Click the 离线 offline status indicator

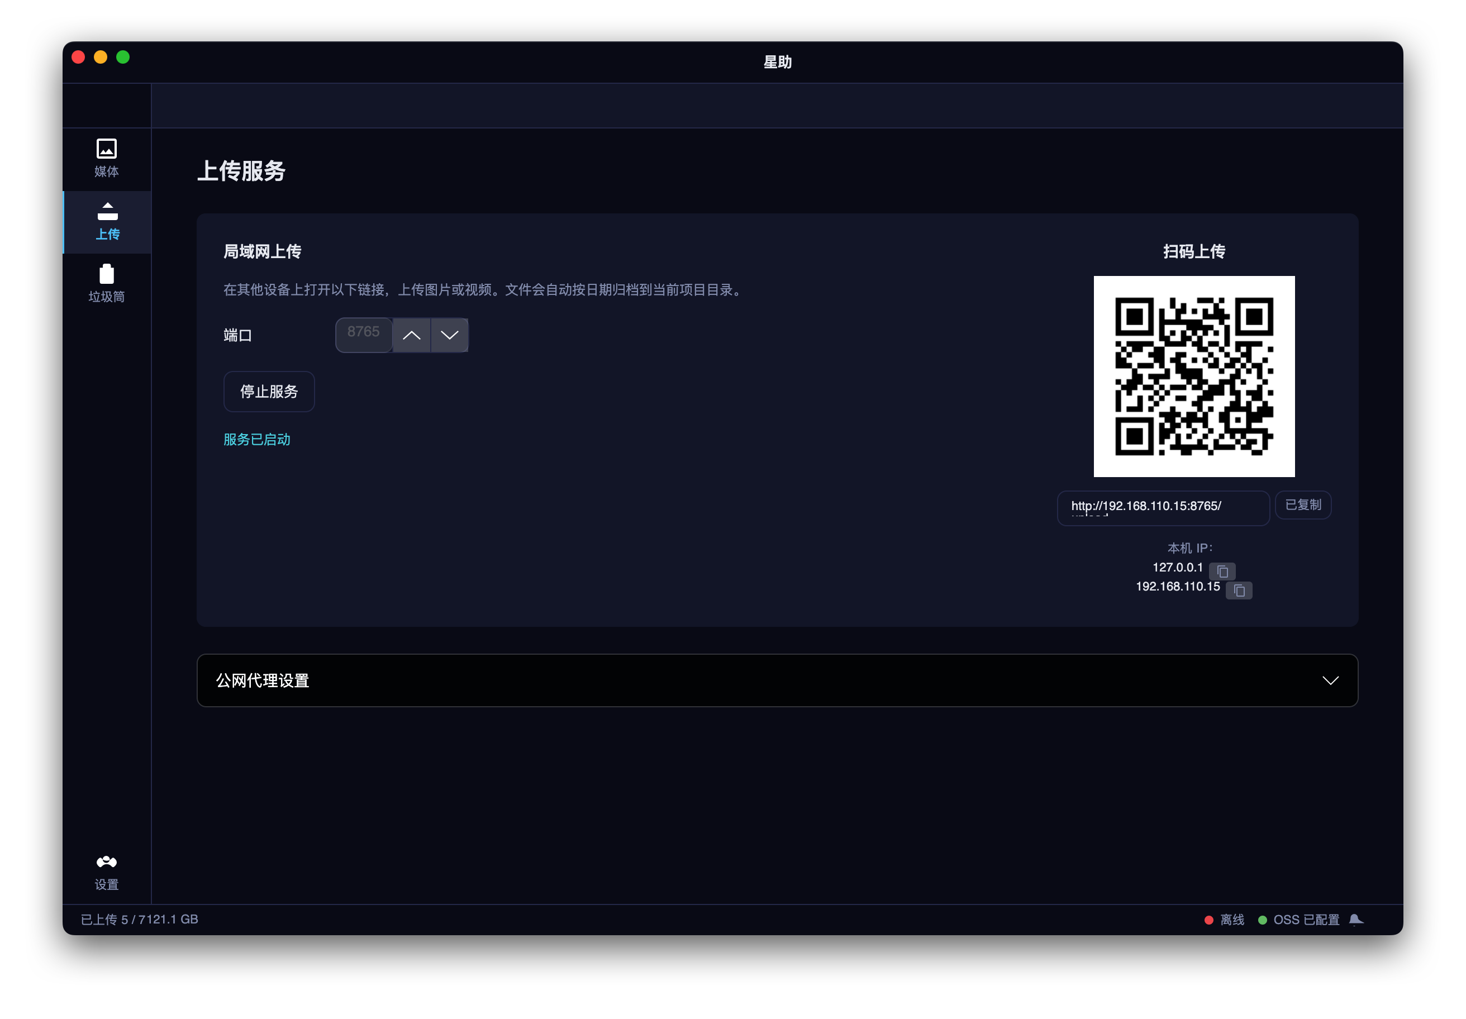tap(1224, 920)
